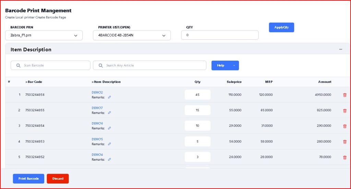Delete the DEMO4 row via trash icon
351x189 pixels.
(344, 157)
